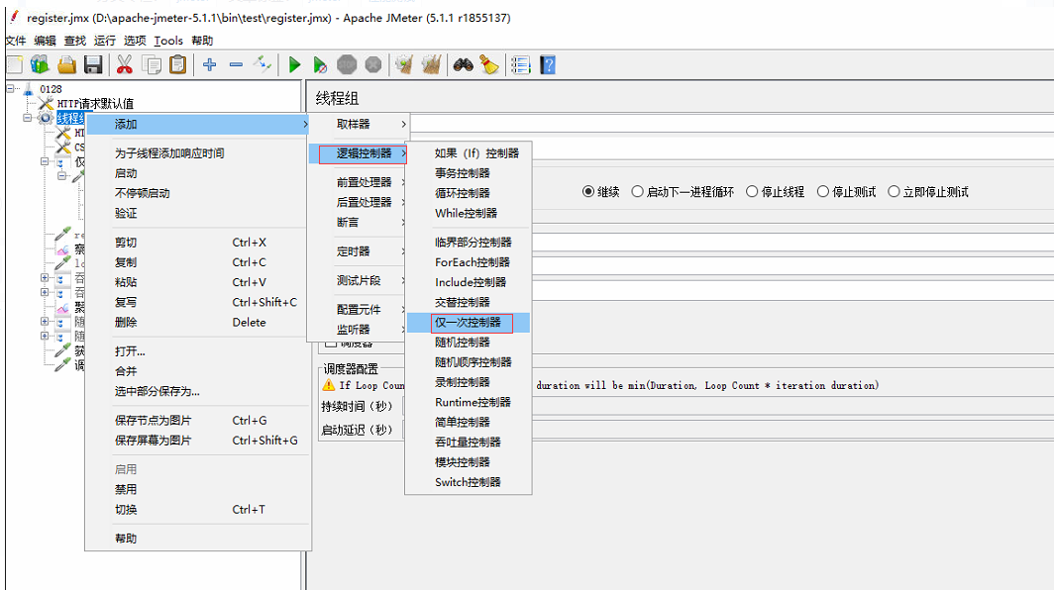Image resolution: width=1054 pixels, height=590 pixels.
Task: Click the Clear All results icon
Action: pos(431,65)
